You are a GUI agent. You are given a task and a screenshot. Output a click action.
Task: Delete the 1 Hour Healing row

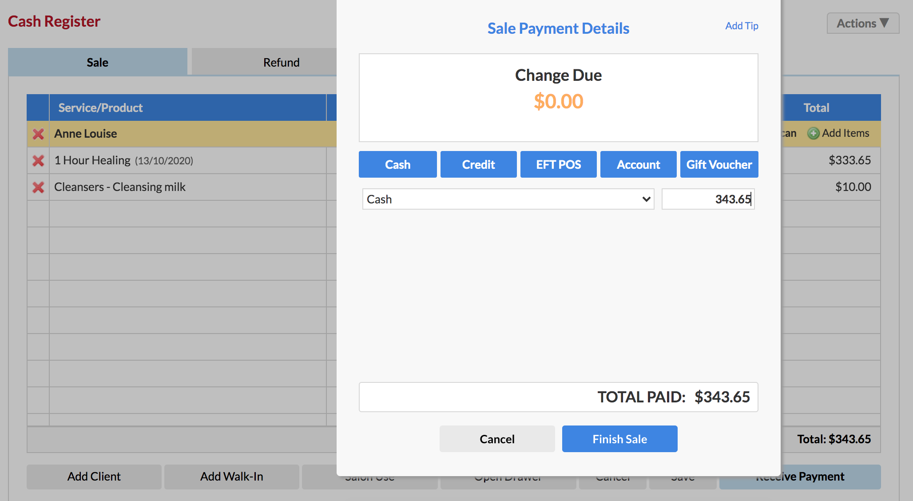pos(38,160)
